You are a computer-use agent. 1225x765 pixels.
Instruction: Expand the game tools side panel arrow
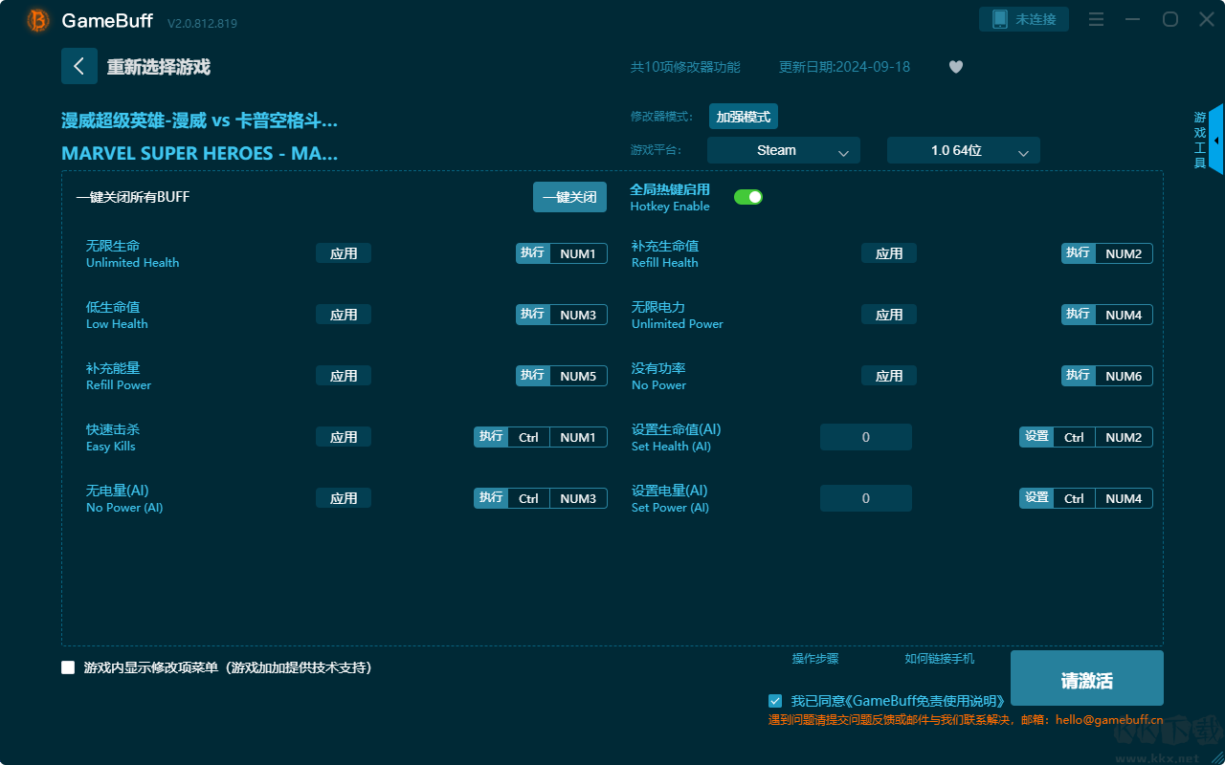[x=1216, y=140]
